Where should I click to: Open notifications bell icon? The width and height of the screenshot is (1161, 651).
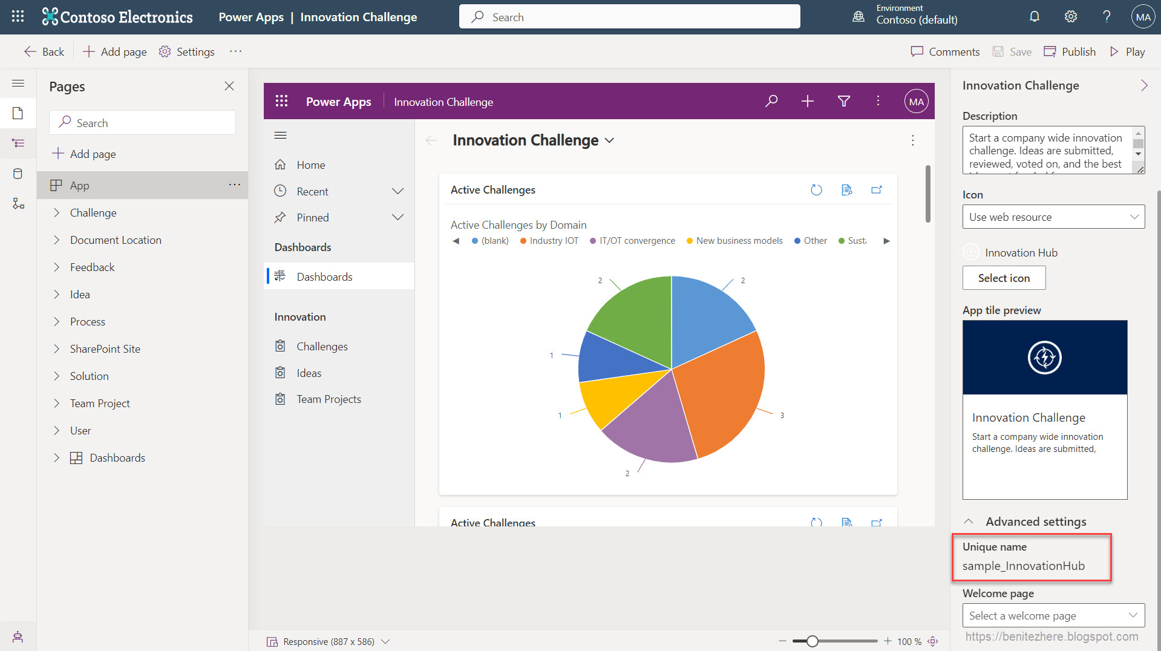pos(1035,17)
